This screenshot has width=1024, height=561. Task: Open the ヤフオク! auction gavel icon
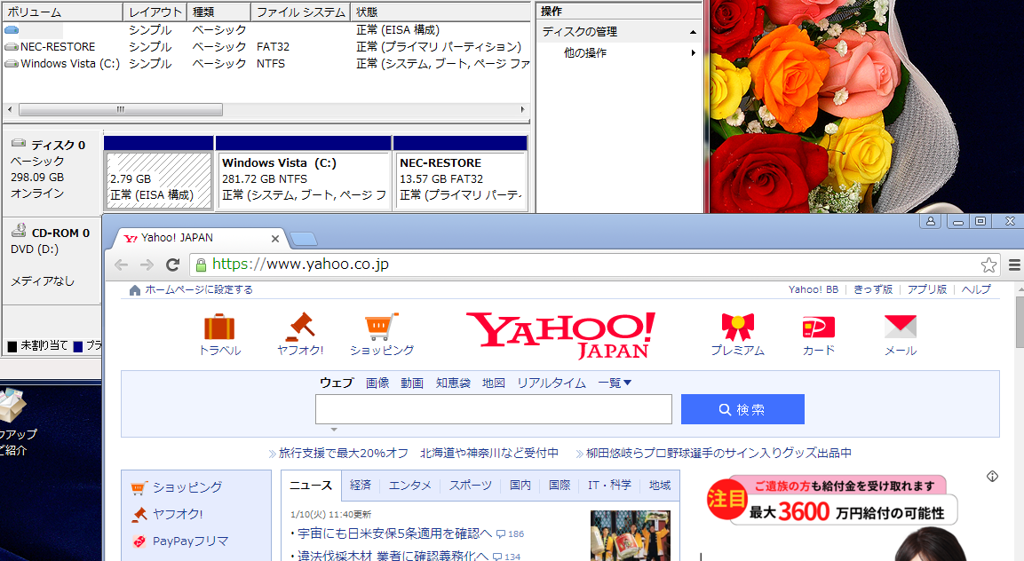click(x=300, y=328)
